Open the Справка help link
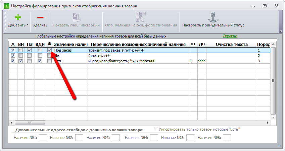This screenshot has height=151, width=285. [230, 36]
